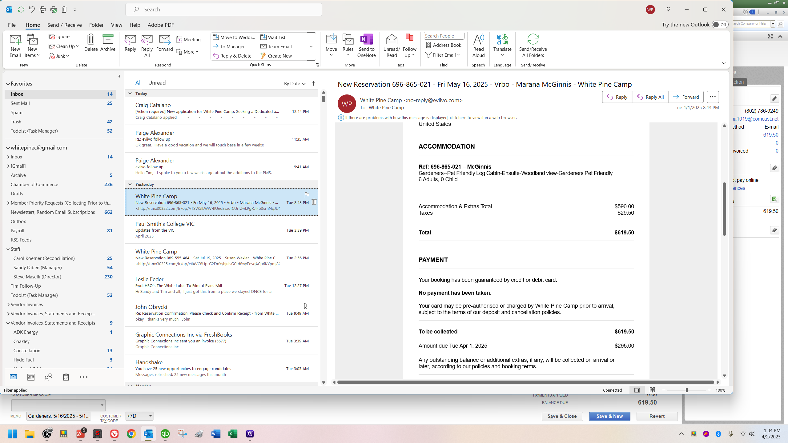Open the Move to Weddi... quick step

click(x=234, y=37)
